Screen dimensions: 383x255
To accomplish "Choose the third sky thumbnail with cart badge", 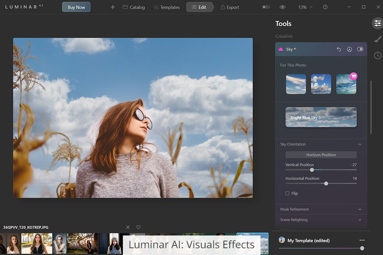I will click(346, 84).
